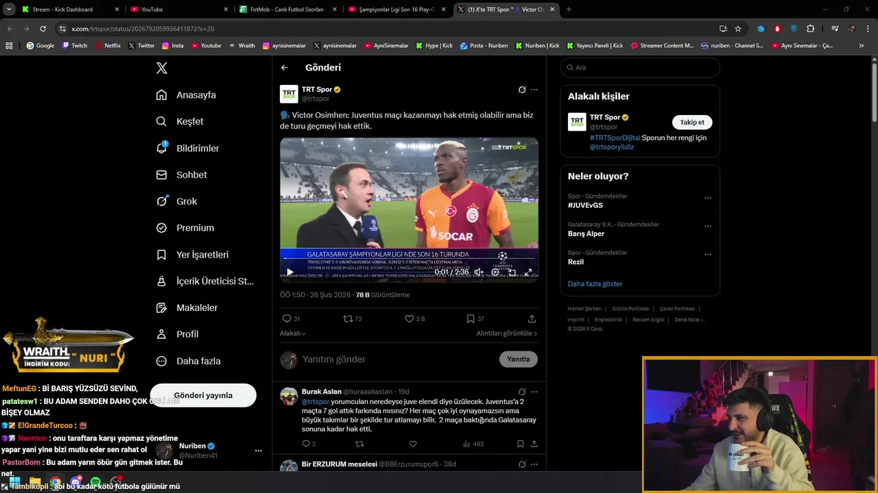Open Premium page
The image size is (878, 493).
[185, 228]
